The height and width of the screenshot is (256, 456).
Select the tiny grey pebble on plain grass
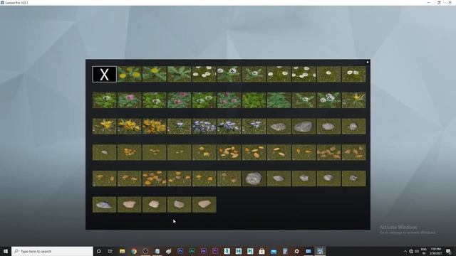pyautogui.click(x=105, y=152)
